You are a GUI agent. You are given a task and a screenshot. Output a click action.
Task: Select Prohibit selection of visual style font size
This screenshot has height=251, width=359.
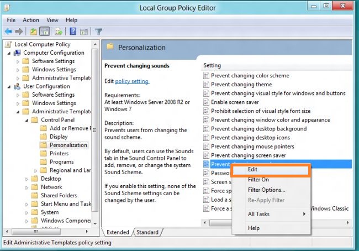(261, 111)
